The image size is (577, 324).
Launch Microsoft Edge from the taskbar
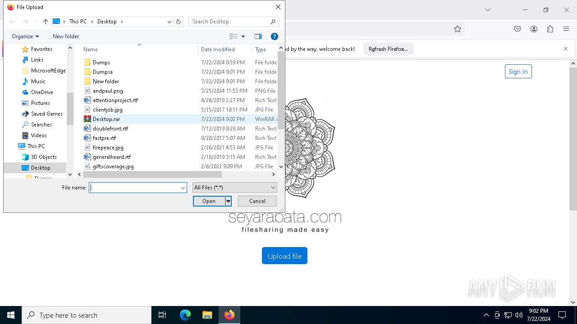point(185,315)
